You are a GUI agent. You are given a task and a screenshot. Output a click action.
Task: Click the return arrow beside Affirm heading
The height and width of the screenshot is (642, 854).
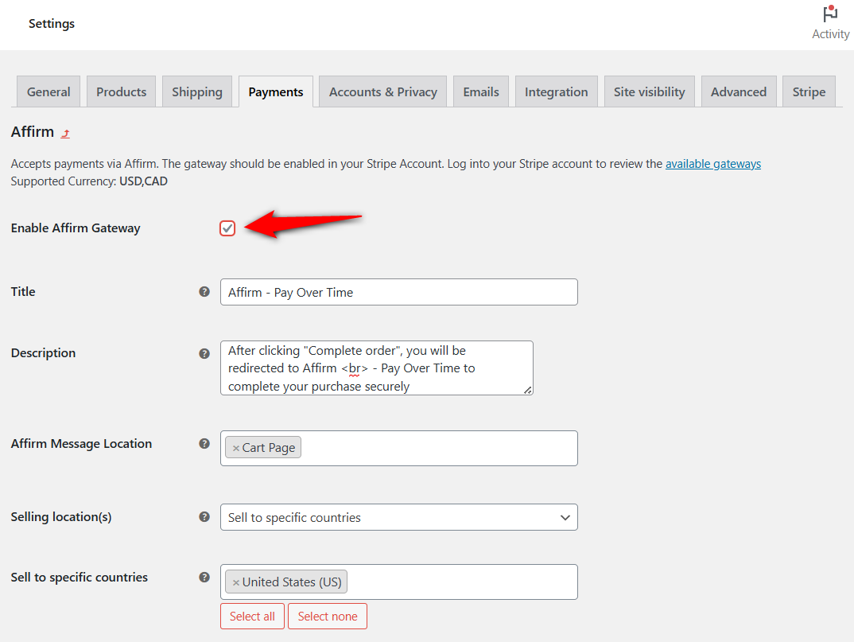tap(65, 134)
